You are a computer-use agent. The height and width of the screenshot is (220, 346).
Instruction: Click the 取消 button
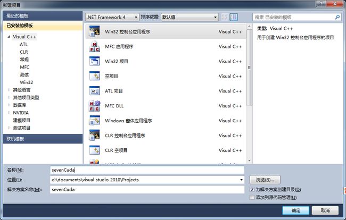click(x=325, y=210)
